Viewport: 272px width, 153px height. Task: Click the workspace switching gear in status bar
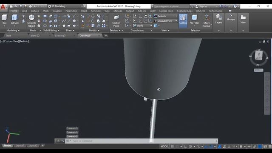pos(241,147)
